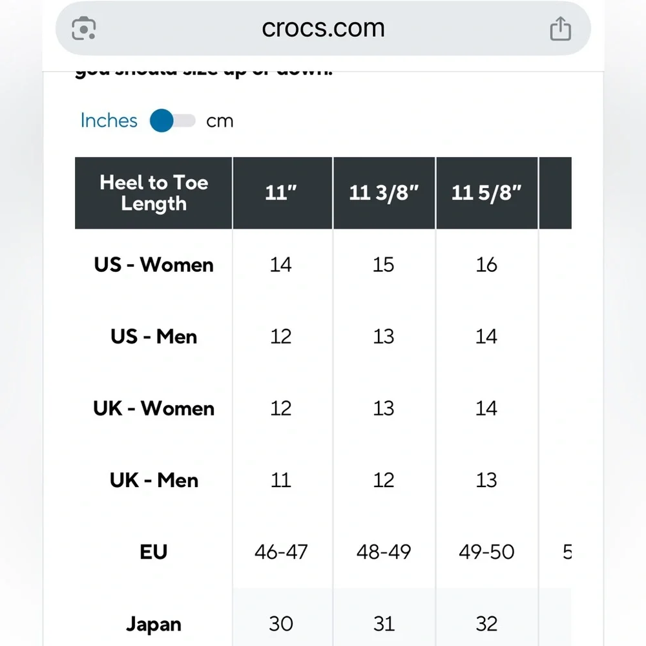646x646 pixels.
Task: Select EU size 48-49 cell
Action: coord(384,552)
